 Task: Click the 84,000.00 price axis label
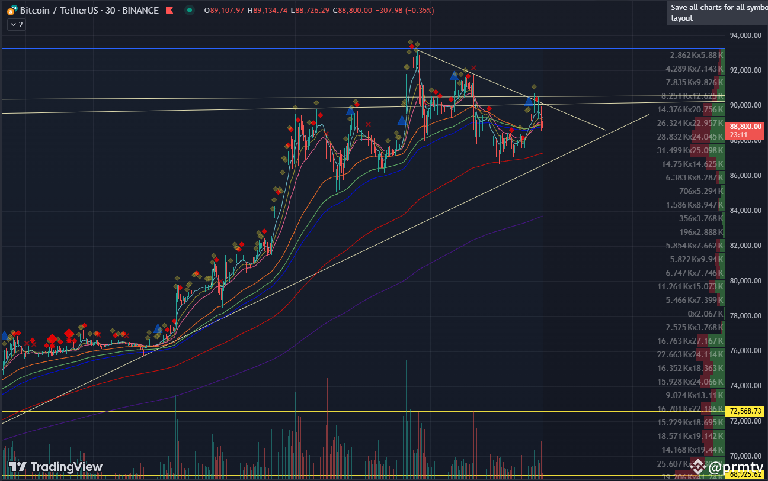click(x=745, y=211)
